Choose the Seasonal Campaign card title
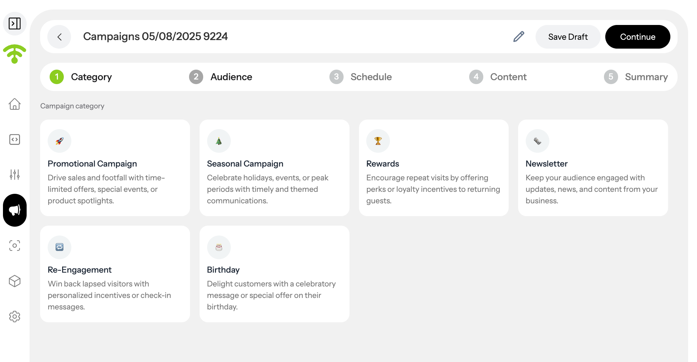697x362 pixels. click(245, 164)
